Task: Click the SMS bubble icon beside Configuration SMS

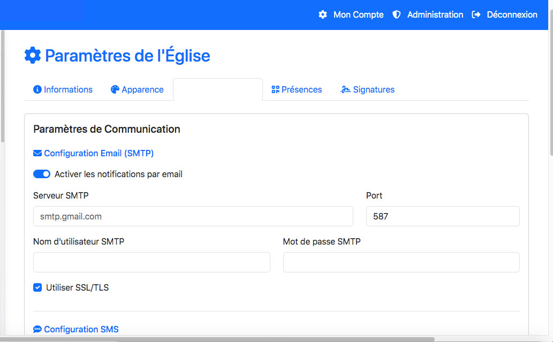Action: [x=37, y=330]
